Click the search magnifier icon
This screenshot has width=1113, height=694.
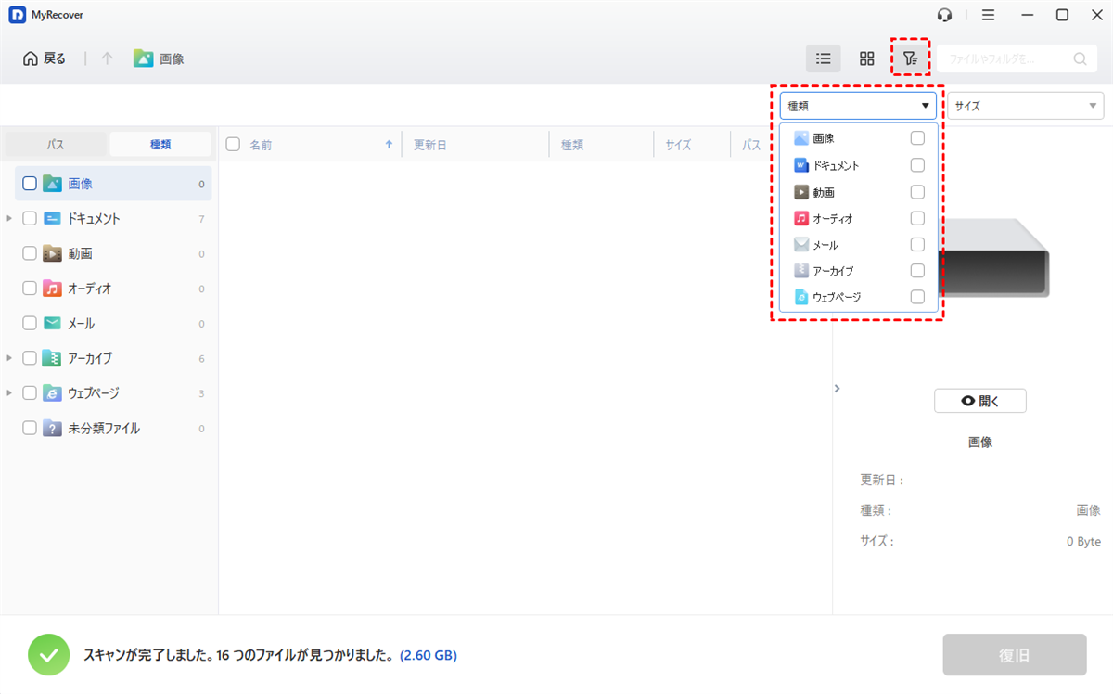(1081, 58)
